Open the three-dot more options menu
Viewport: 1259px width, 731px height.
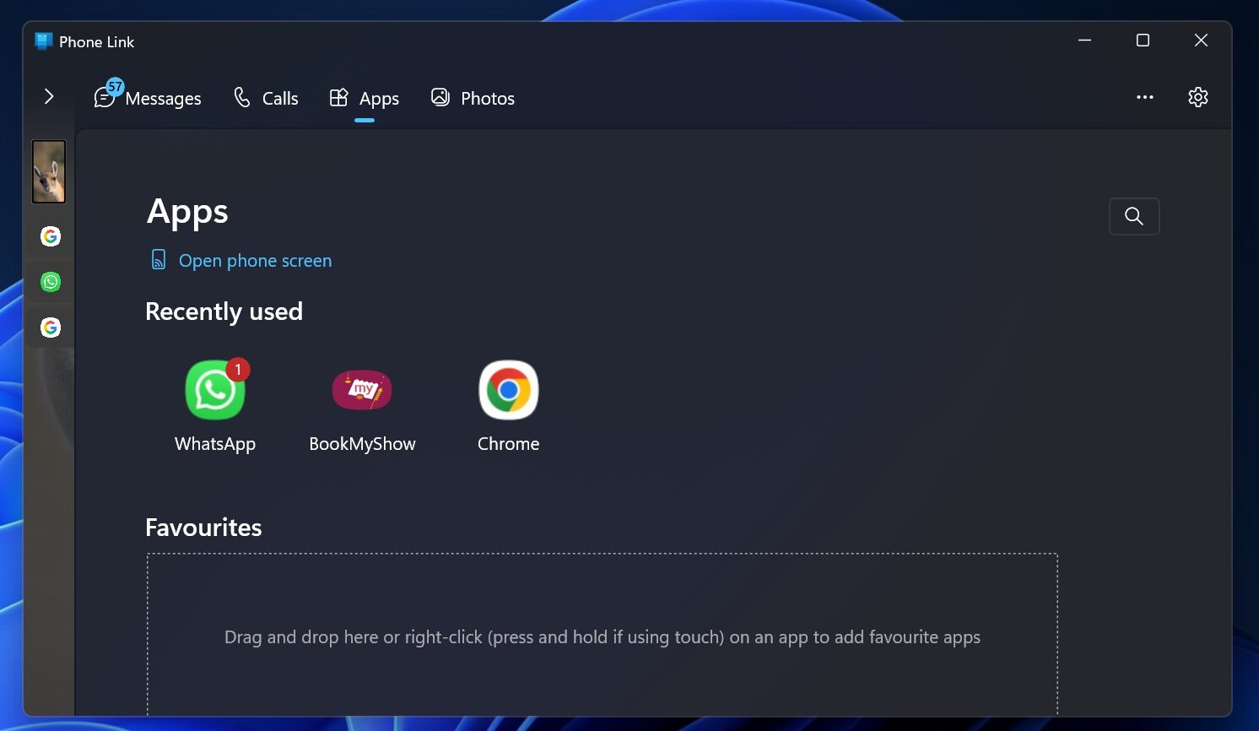pyautogui.click(x=1144, y=97)
